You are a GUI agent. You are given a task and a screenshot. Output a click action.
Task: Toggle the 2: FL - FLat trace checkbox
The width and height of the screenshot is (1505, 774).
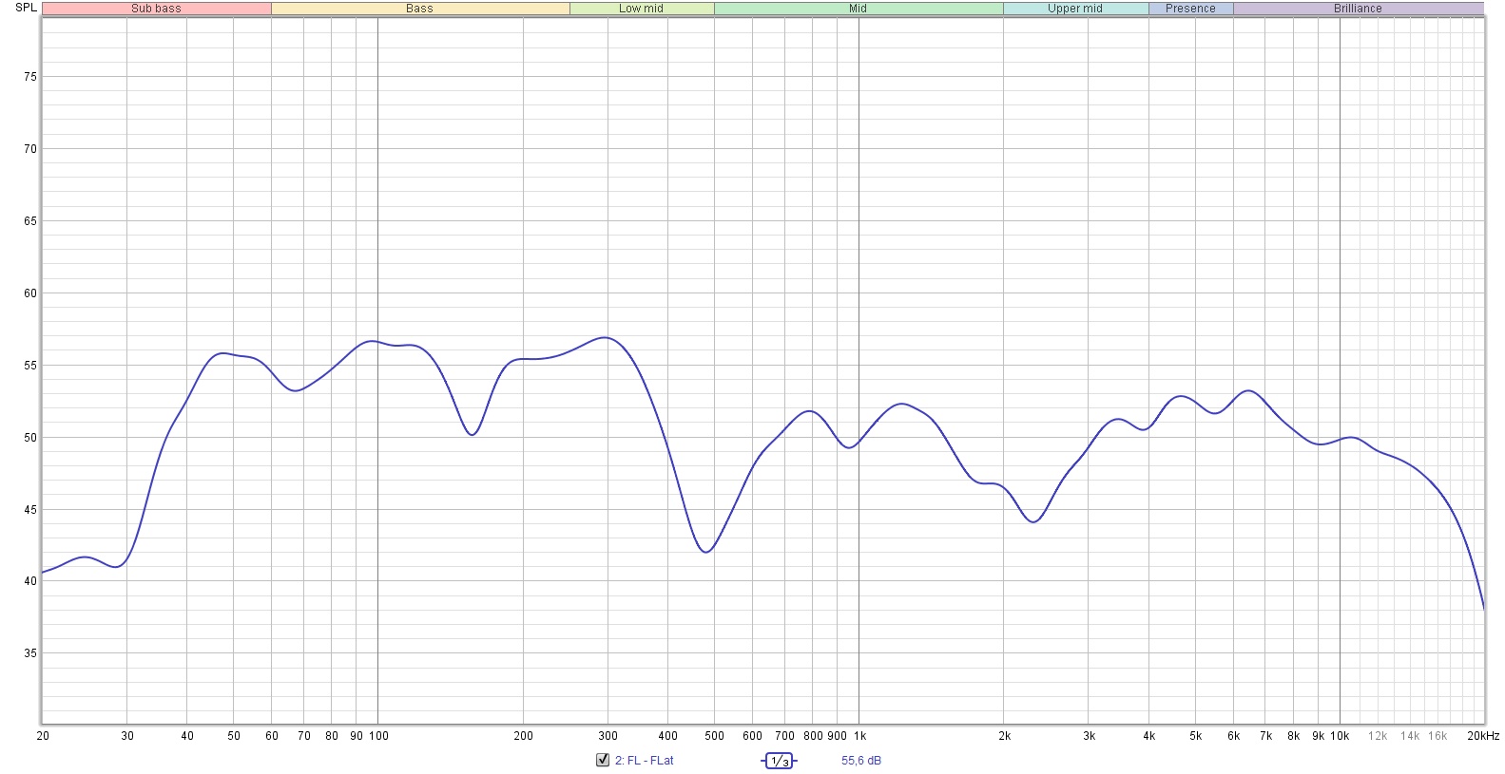click(x=602, y=760)
